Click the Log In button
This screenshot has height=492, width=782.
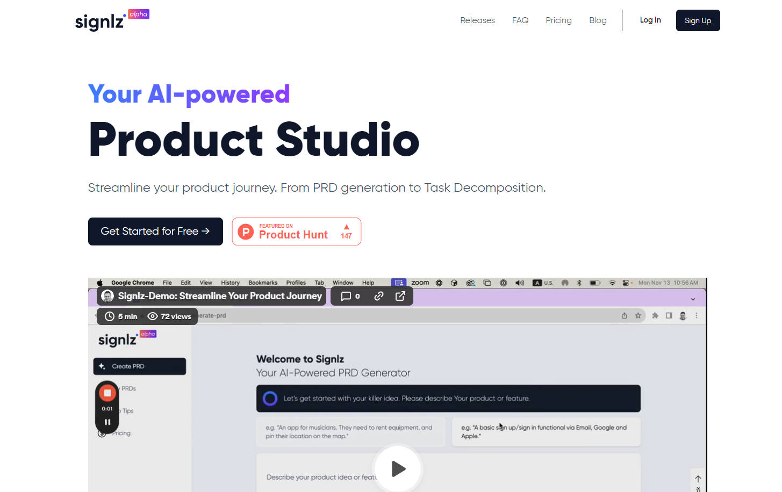tap(650, 20)
